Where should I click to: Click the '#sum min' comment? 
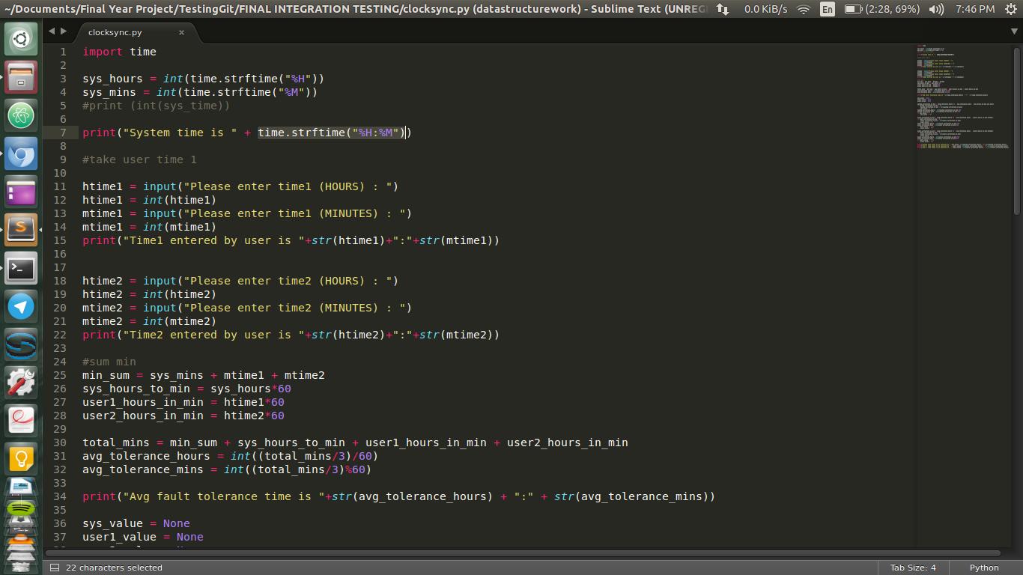click(109, 362)
